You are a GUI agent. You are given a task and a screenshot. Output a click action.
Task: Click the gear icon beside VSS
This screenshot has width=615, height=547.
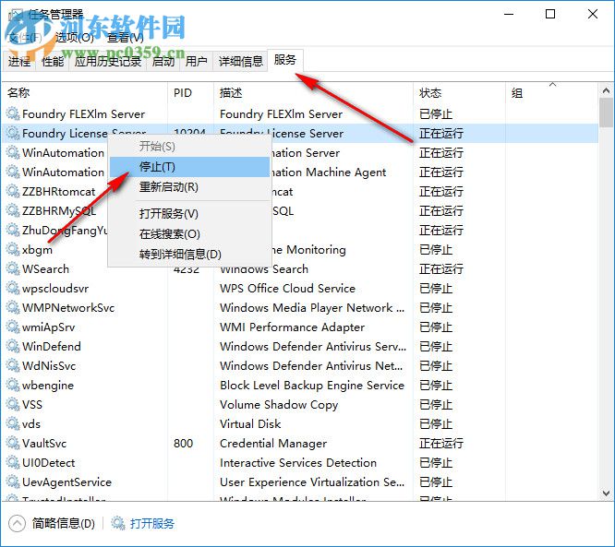coord(13,404)
